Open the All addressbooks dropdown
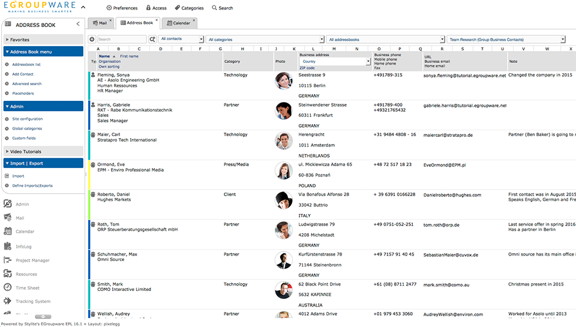Screen dimensions: 576x327 [x=385, y=40]
